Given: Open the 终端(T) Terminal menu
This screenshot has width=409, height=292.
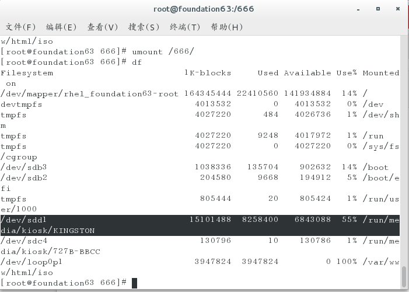Looking at the screenshot, I should point(185,27).
